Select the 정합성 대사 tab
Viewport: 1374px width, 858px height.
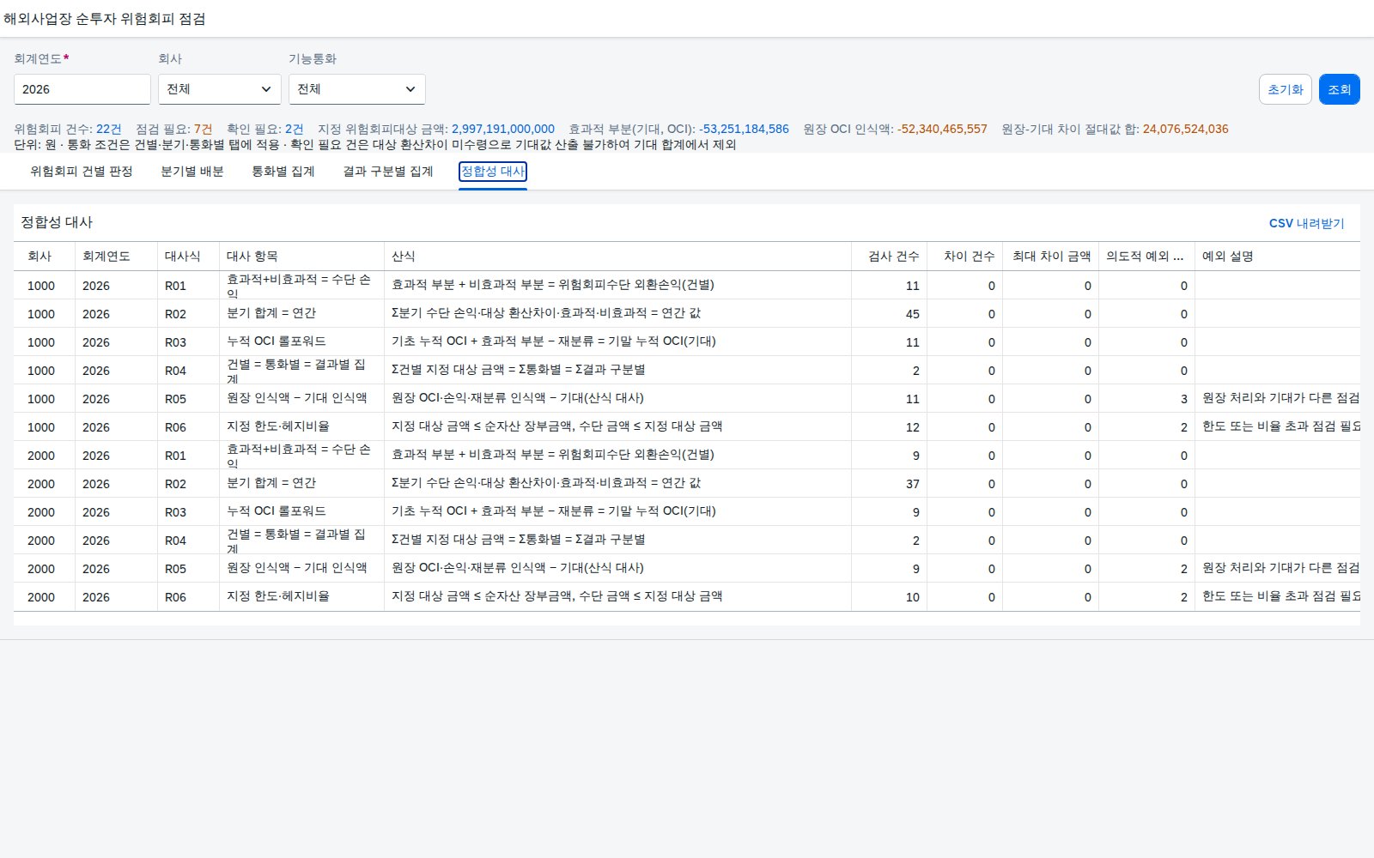[x=493, y=172]
